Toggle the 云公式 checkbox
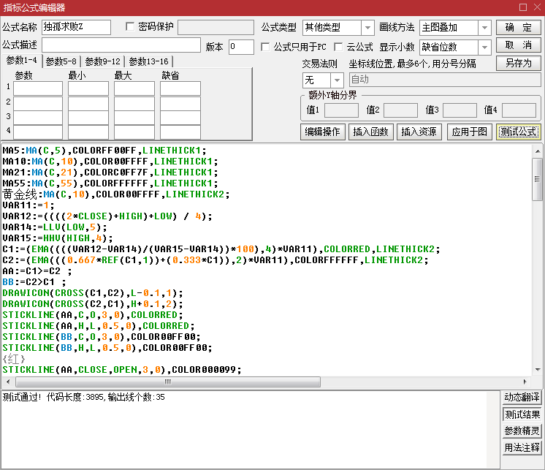 tap(338, 47)
